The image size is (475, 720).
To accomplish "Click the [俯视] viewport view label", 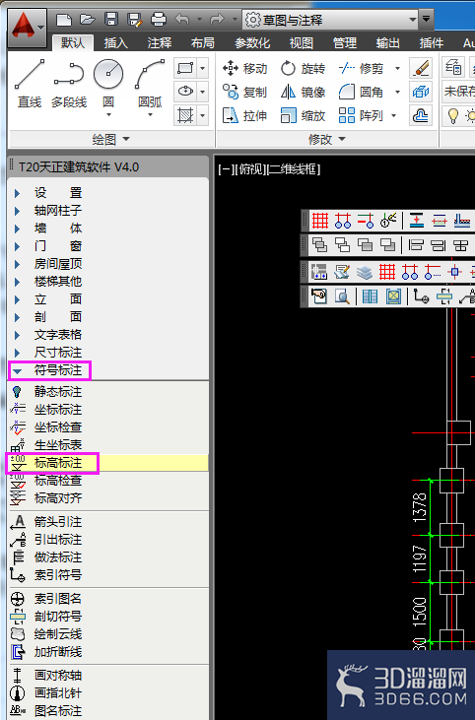I will click(x=251, y=169).
